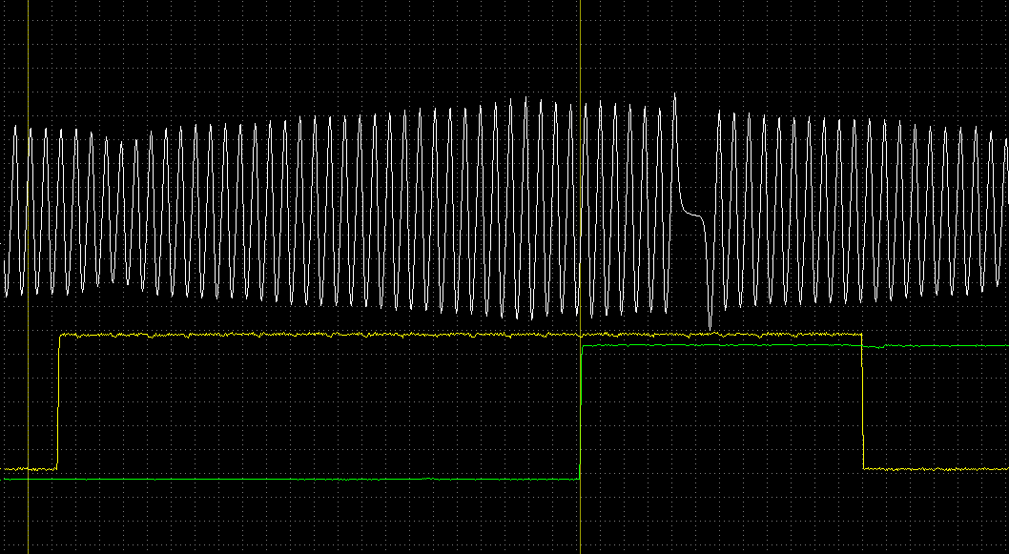Screen dimensions: 1009x554
Task: Click where yellow cursor crosses yellow plateau
Action: coord(580,335)
